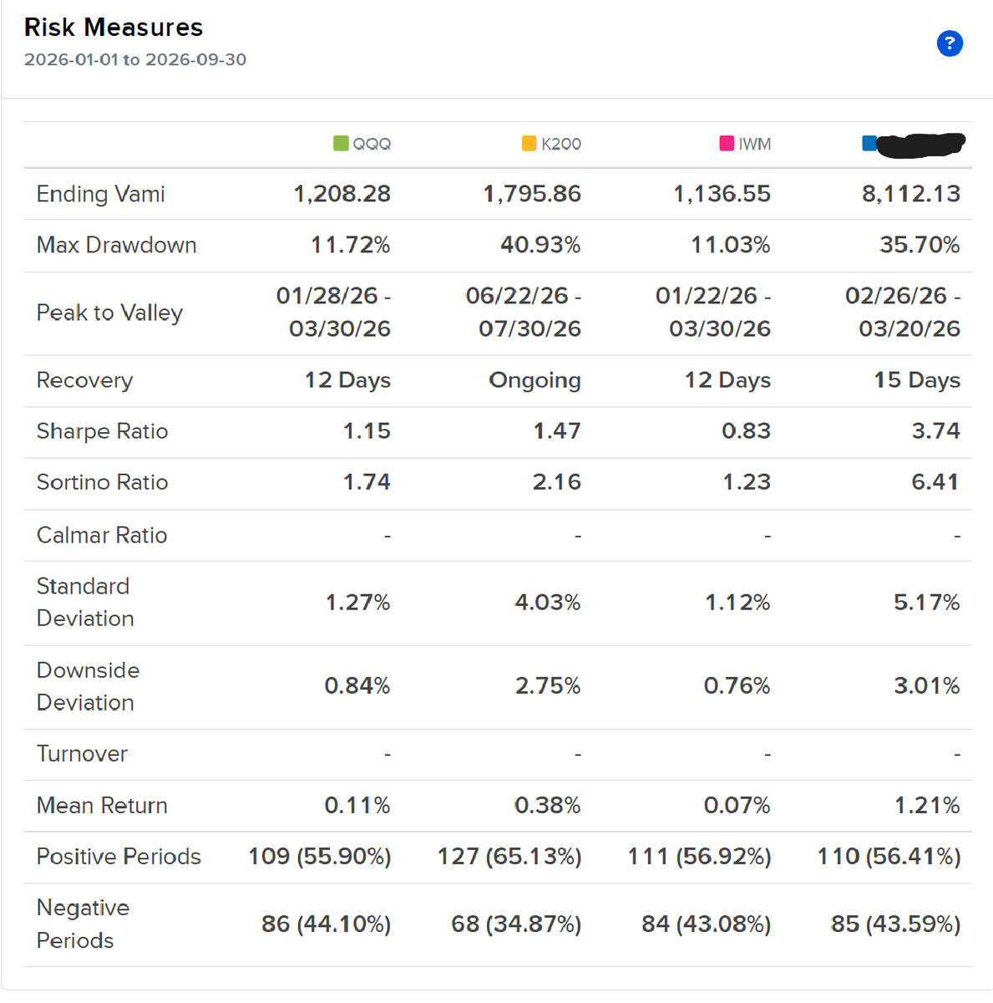Viewport: 993px width, 1003px height.
Task: Select the Positive Periods row label
Action: pyautogui.click(x=119, y=857)
